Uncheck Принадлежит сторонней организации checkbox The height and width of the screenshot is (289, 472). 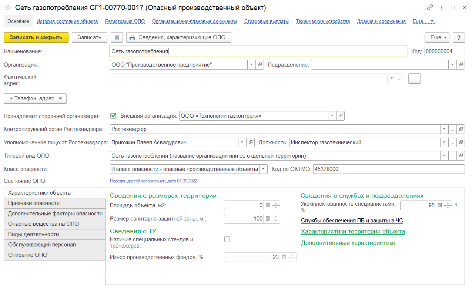(114, 116)
